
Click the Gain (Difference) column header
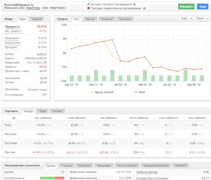43,118
